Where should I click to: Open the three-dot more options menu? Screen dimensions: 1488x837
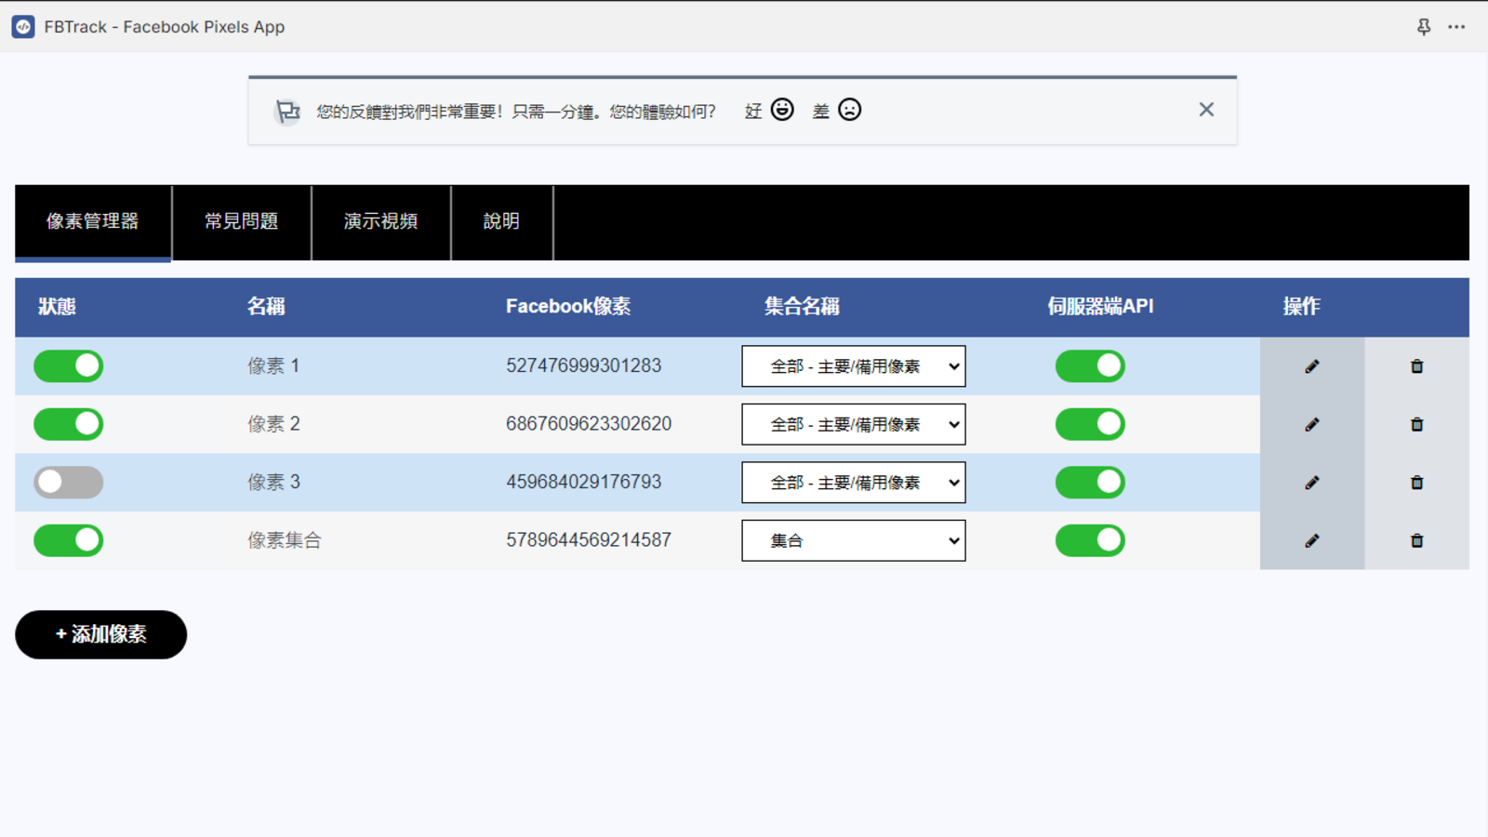[x=1456, y=27]
